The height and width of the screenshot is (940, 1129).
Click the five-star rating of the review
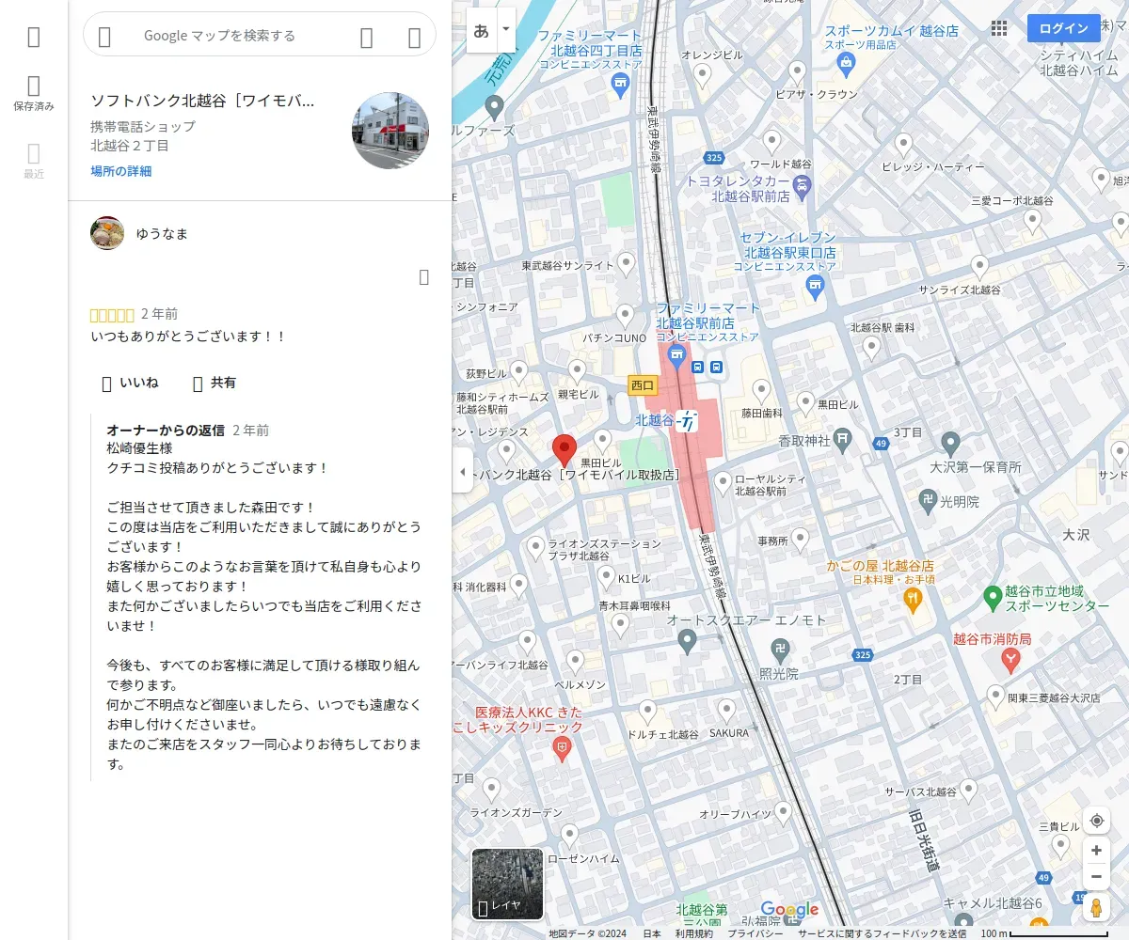[x=112, y=315]
